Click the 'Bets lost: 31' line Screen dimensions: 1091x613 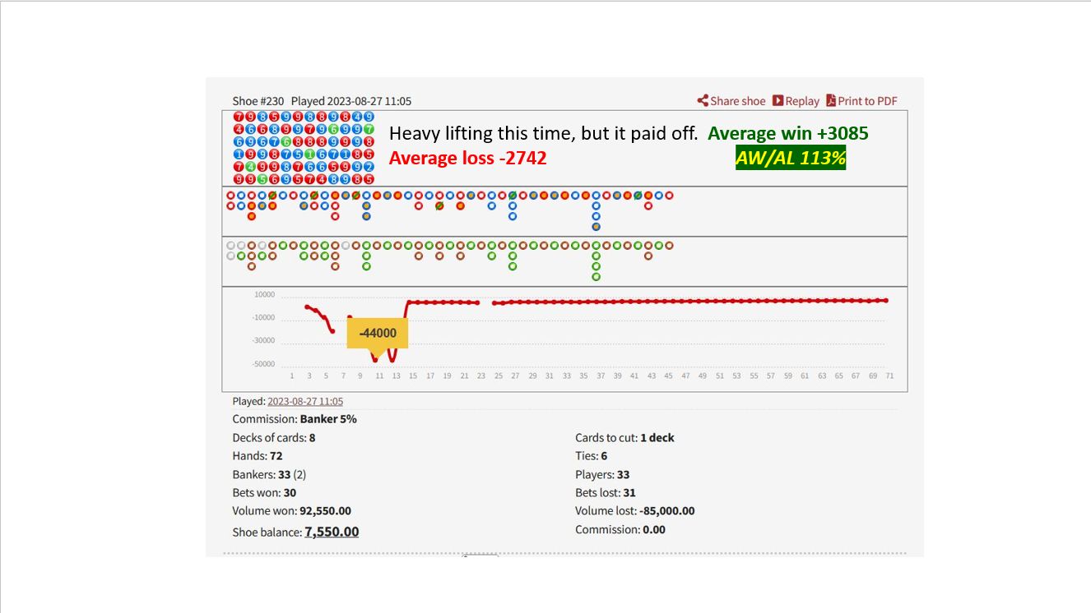tap(606, 493)
